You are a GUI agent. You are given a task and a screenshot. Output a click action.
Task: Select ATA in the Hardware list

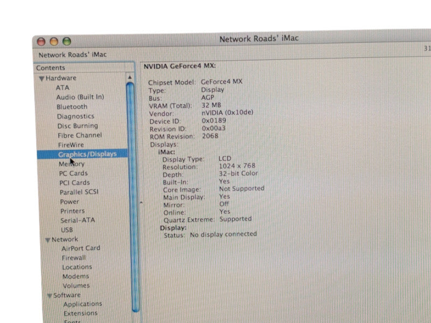[62, 88]
